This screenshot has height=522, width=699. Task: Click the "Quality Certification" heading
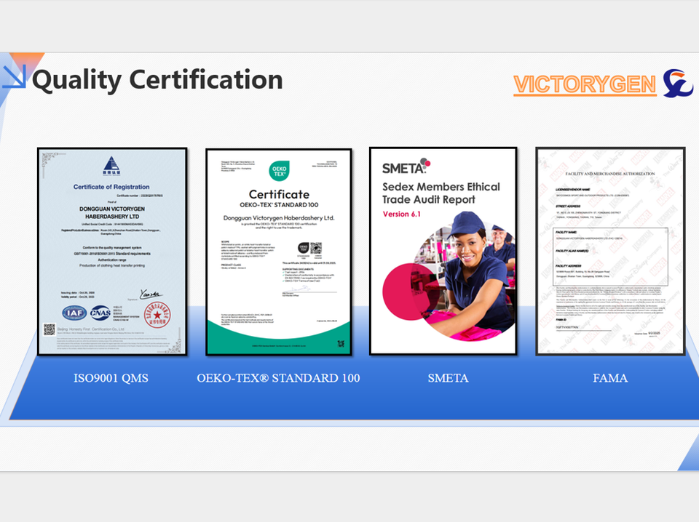click(157, 80)
